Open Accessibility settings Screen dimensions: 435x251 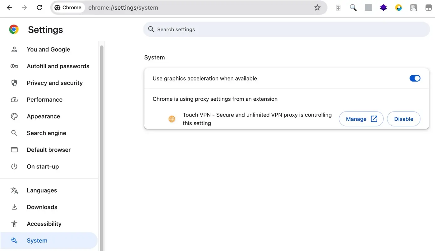(49, 224)
